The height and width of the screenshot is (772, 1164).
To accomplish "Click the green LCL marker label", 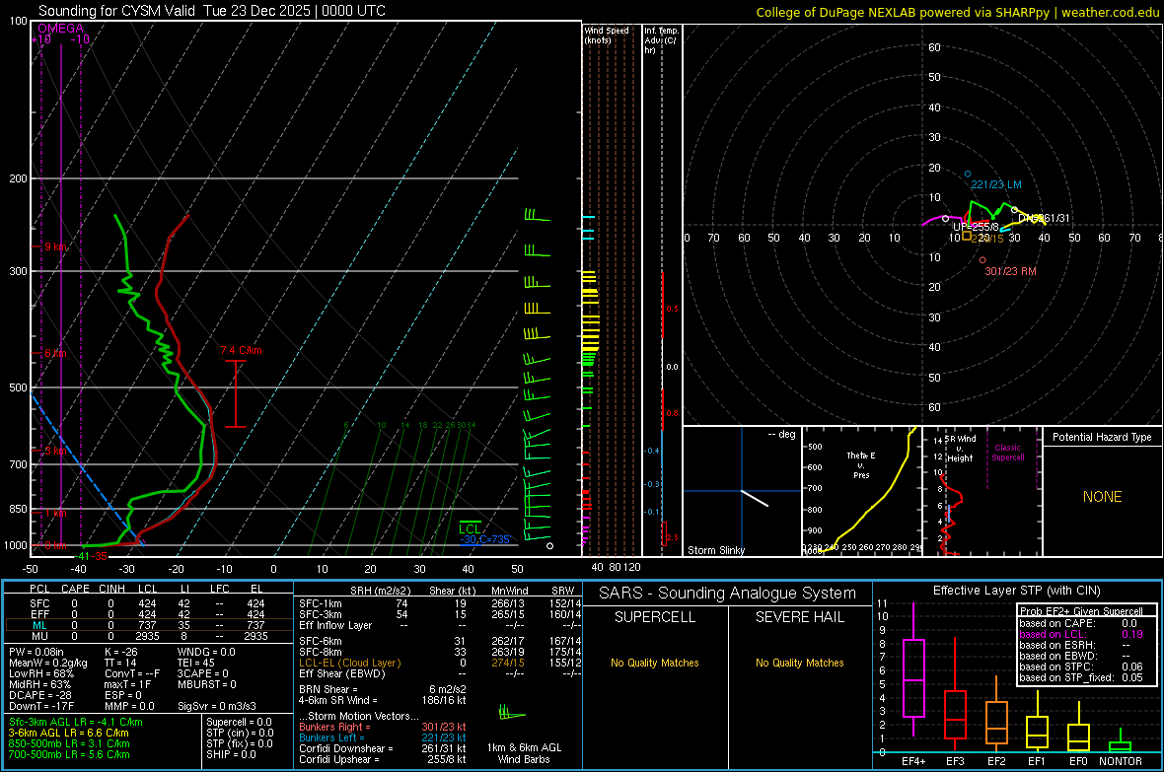I will click(x=470, y=528).
